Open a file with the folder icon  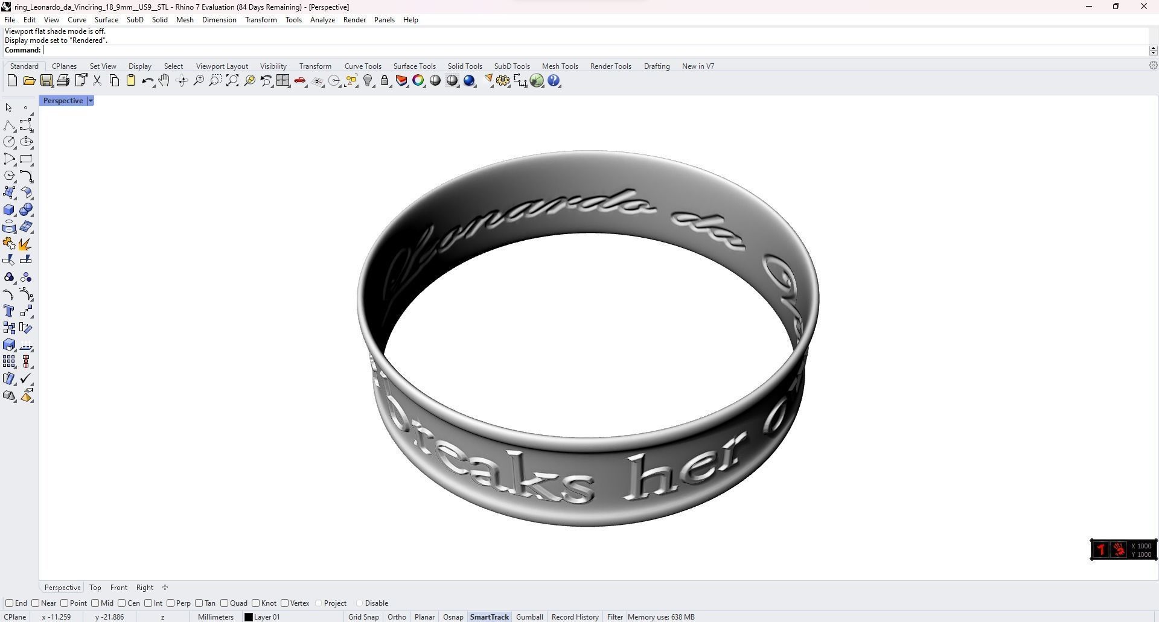pos(29,81)
